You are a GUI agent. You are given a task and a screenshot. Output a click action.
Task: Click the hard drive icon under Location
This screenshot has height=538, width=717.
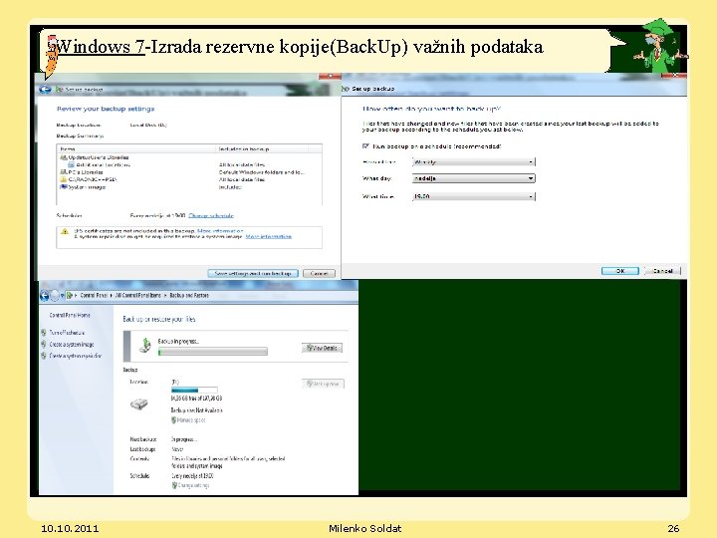pos(139,403)
